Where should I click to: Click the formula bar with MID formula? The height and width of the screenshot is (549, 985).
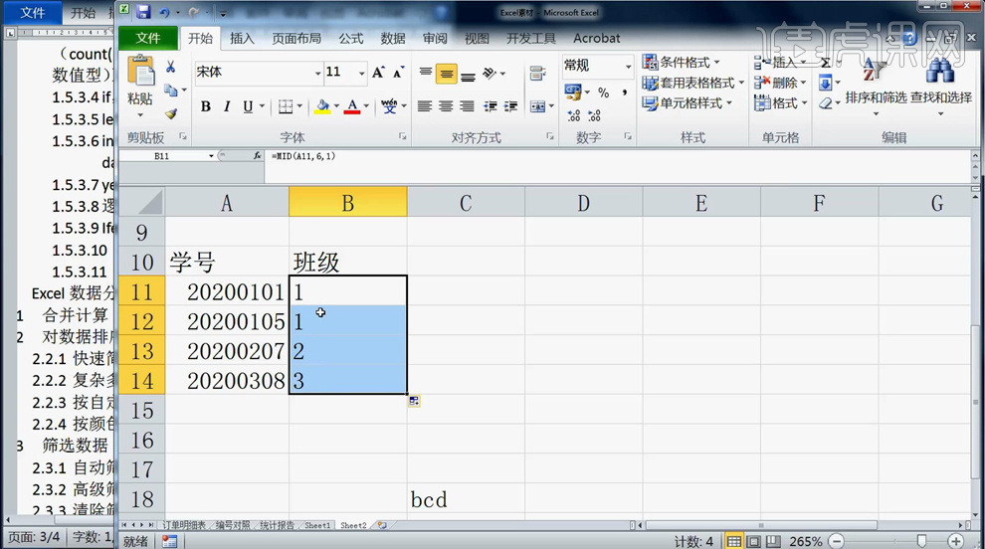pyautogui.click(x=617, y=156)
